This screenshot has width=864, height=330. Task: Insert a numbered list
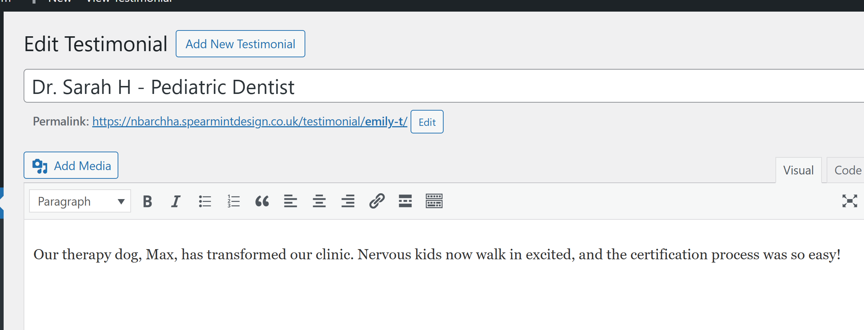point(233,201)
